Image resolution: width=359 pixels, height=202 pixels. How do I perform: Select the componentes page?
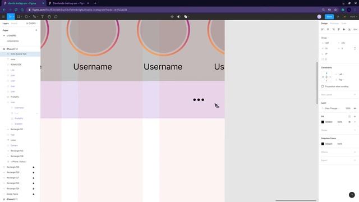(12, 41)
